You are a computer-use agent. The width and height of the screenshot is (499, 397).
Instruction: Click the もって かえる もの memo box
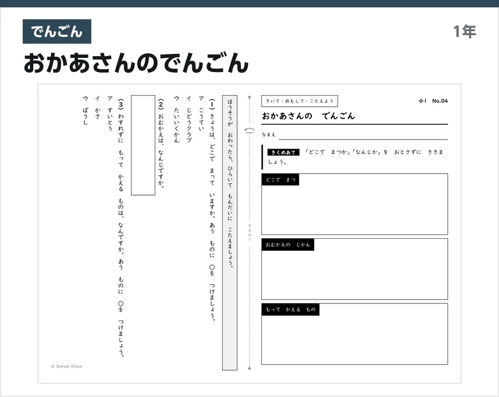coord(354,334)
